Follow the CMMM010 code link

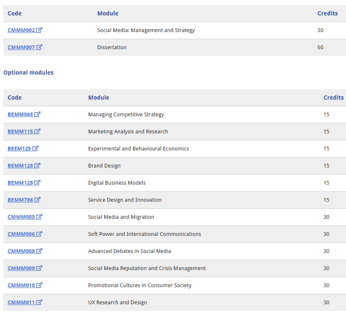pos(21,285)
